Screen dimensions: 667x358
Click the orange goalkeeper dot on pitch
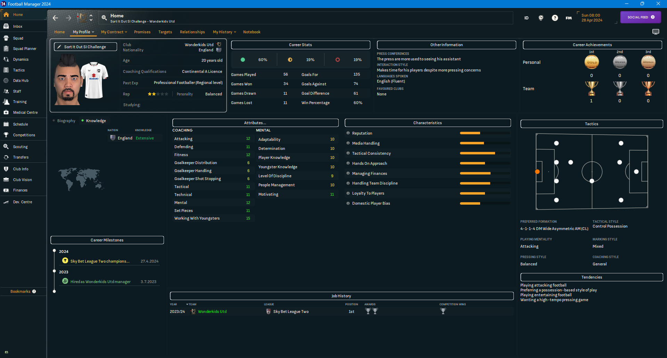[537, 172]
